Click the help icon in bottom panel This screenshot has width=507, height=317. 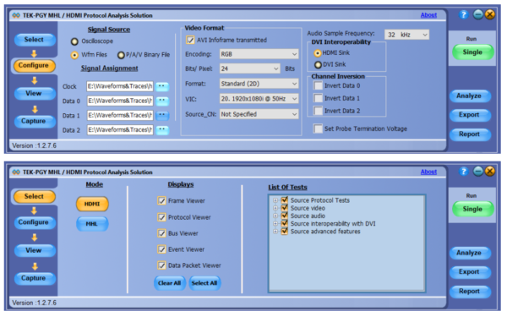pyautogui.click(x=463, y=172)
